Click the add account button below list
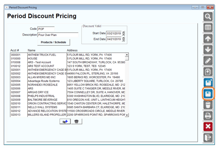The height and width of the screenshot is (148, 216). click(x=65, y=122)
